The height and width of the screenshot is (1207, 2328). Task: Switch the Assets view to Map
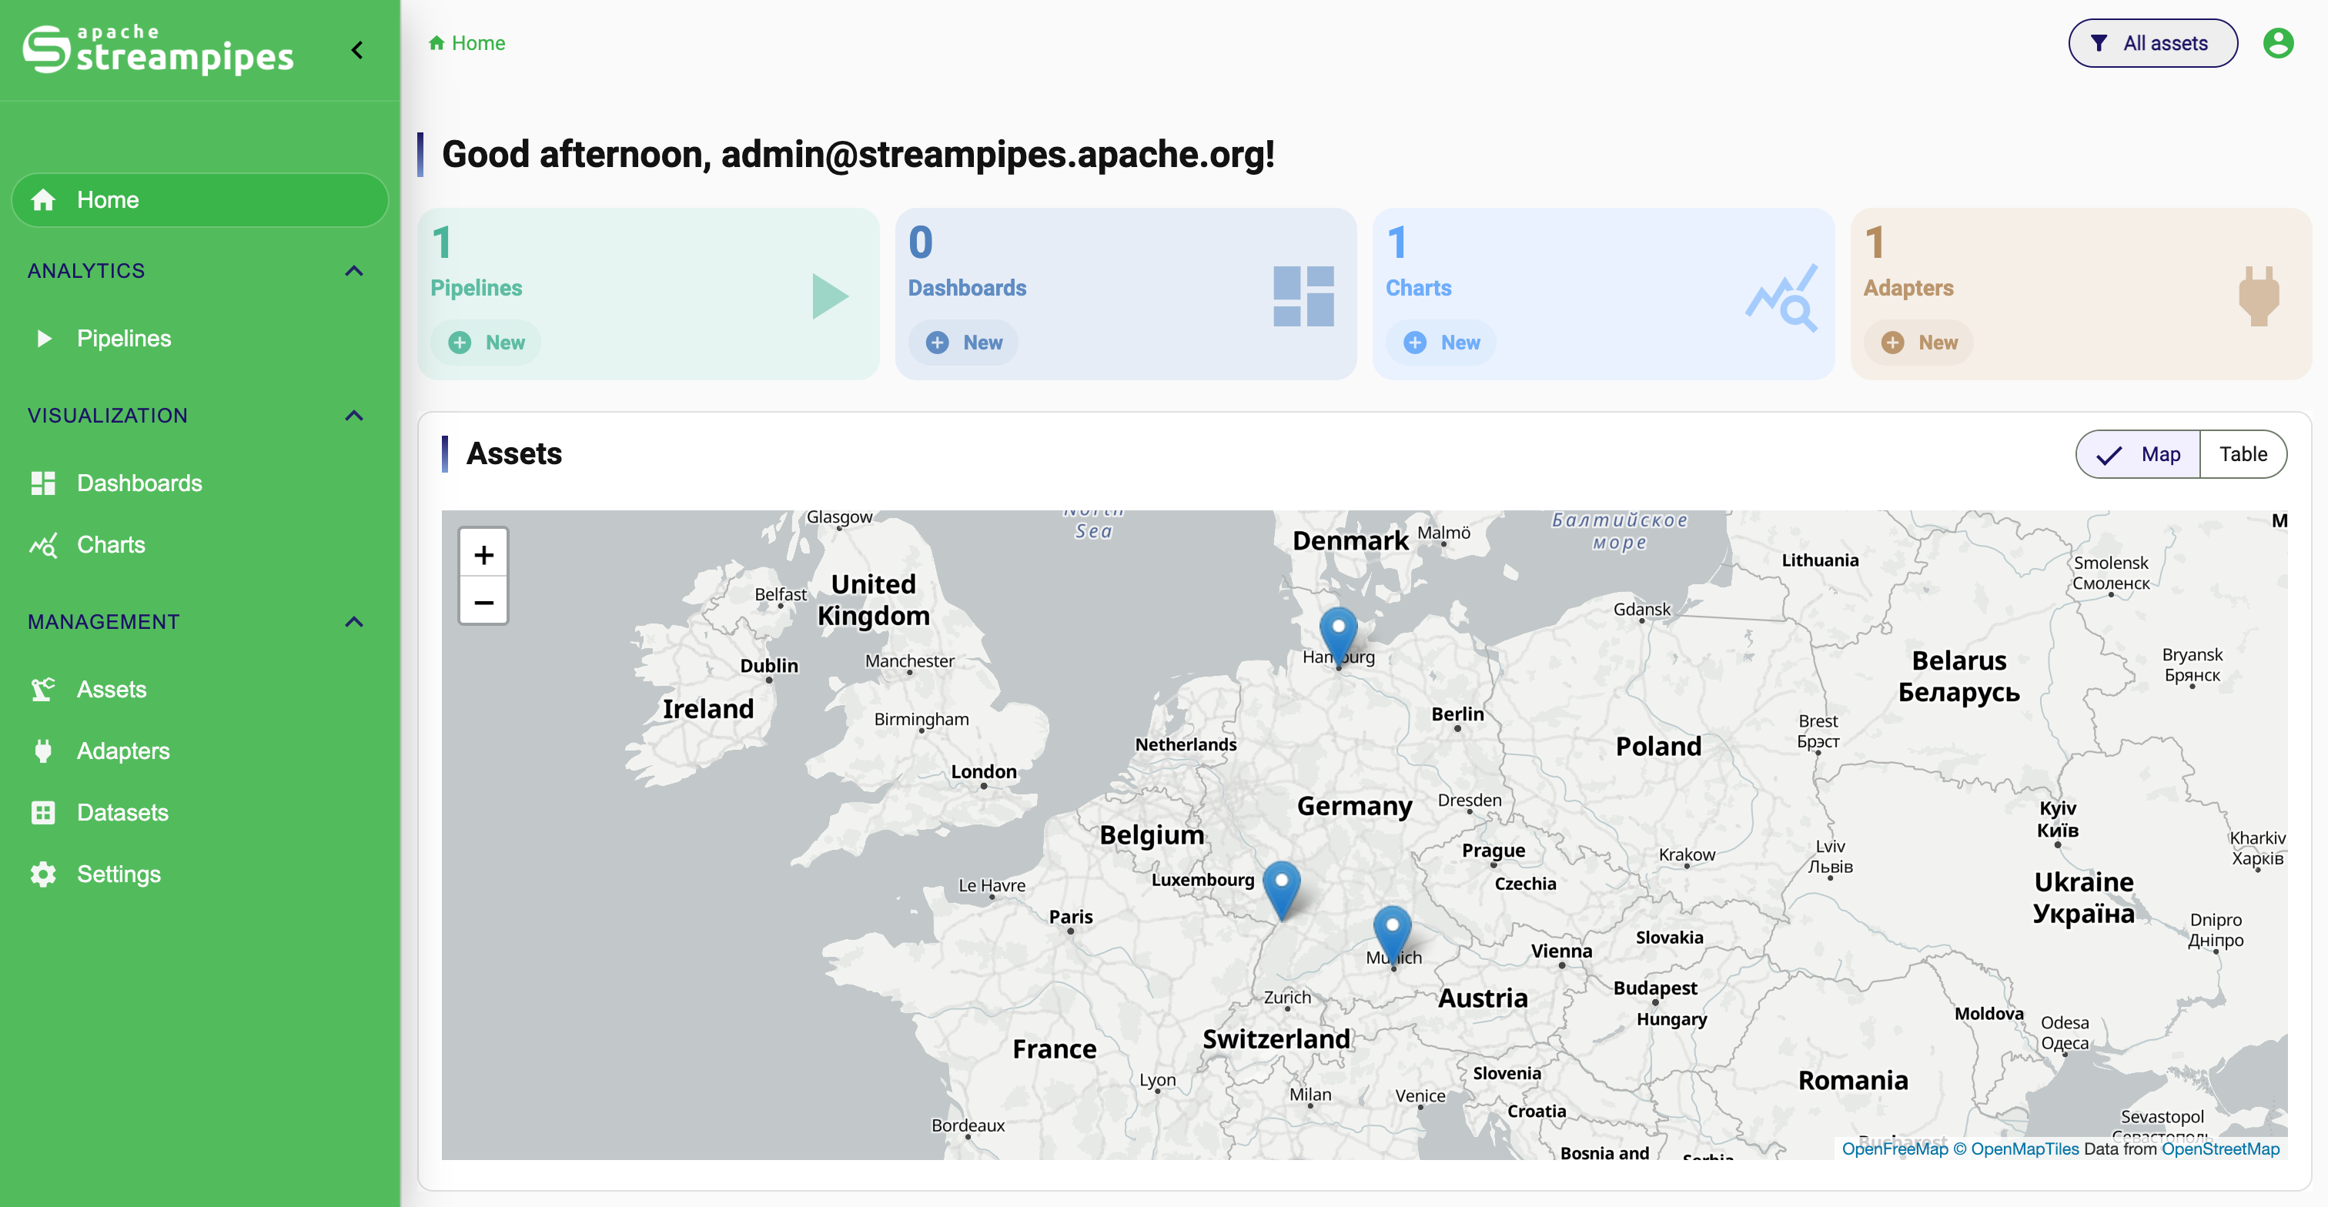(x=2138, y=454)
